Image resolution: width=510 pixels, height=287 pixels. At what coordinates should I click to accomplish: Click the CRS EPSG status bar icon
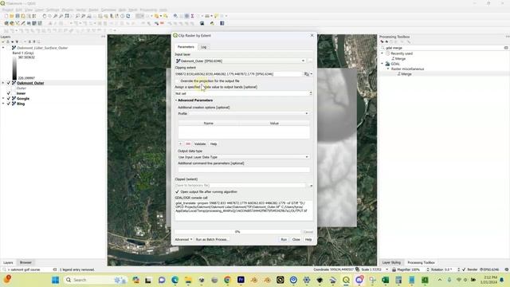click(x=489, y=269)
